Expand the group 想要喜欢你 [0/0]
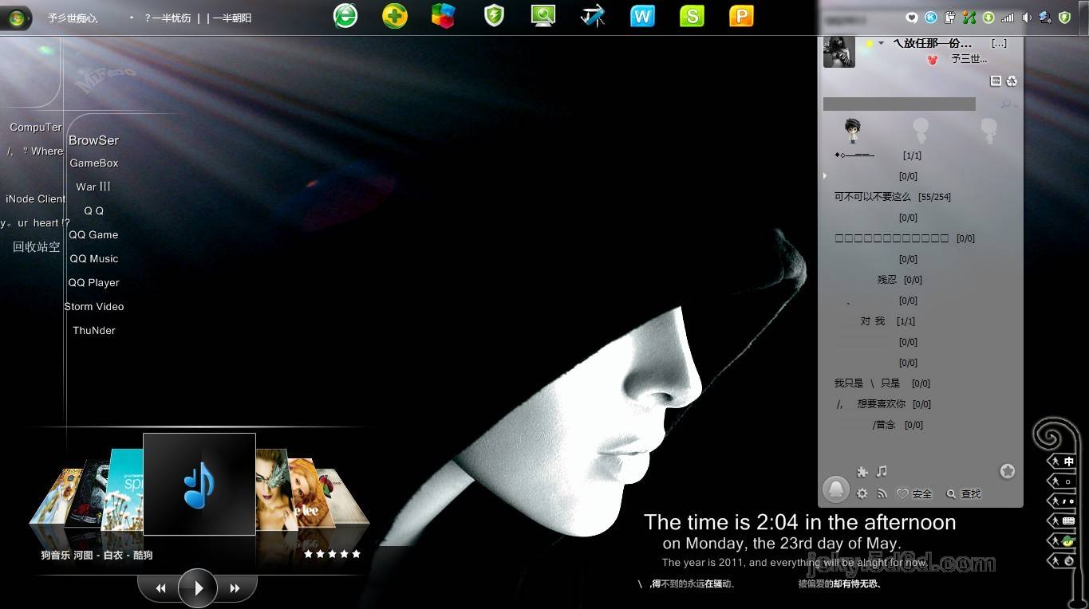The width and height of the screenshot is (1089, 609). 884,404
